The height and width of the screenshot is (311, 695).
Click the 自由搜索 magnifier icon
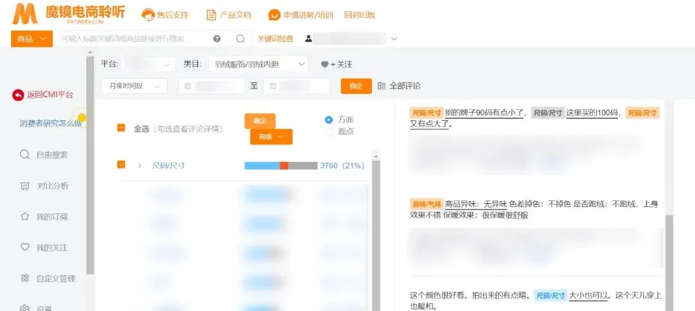click(25, 155)
